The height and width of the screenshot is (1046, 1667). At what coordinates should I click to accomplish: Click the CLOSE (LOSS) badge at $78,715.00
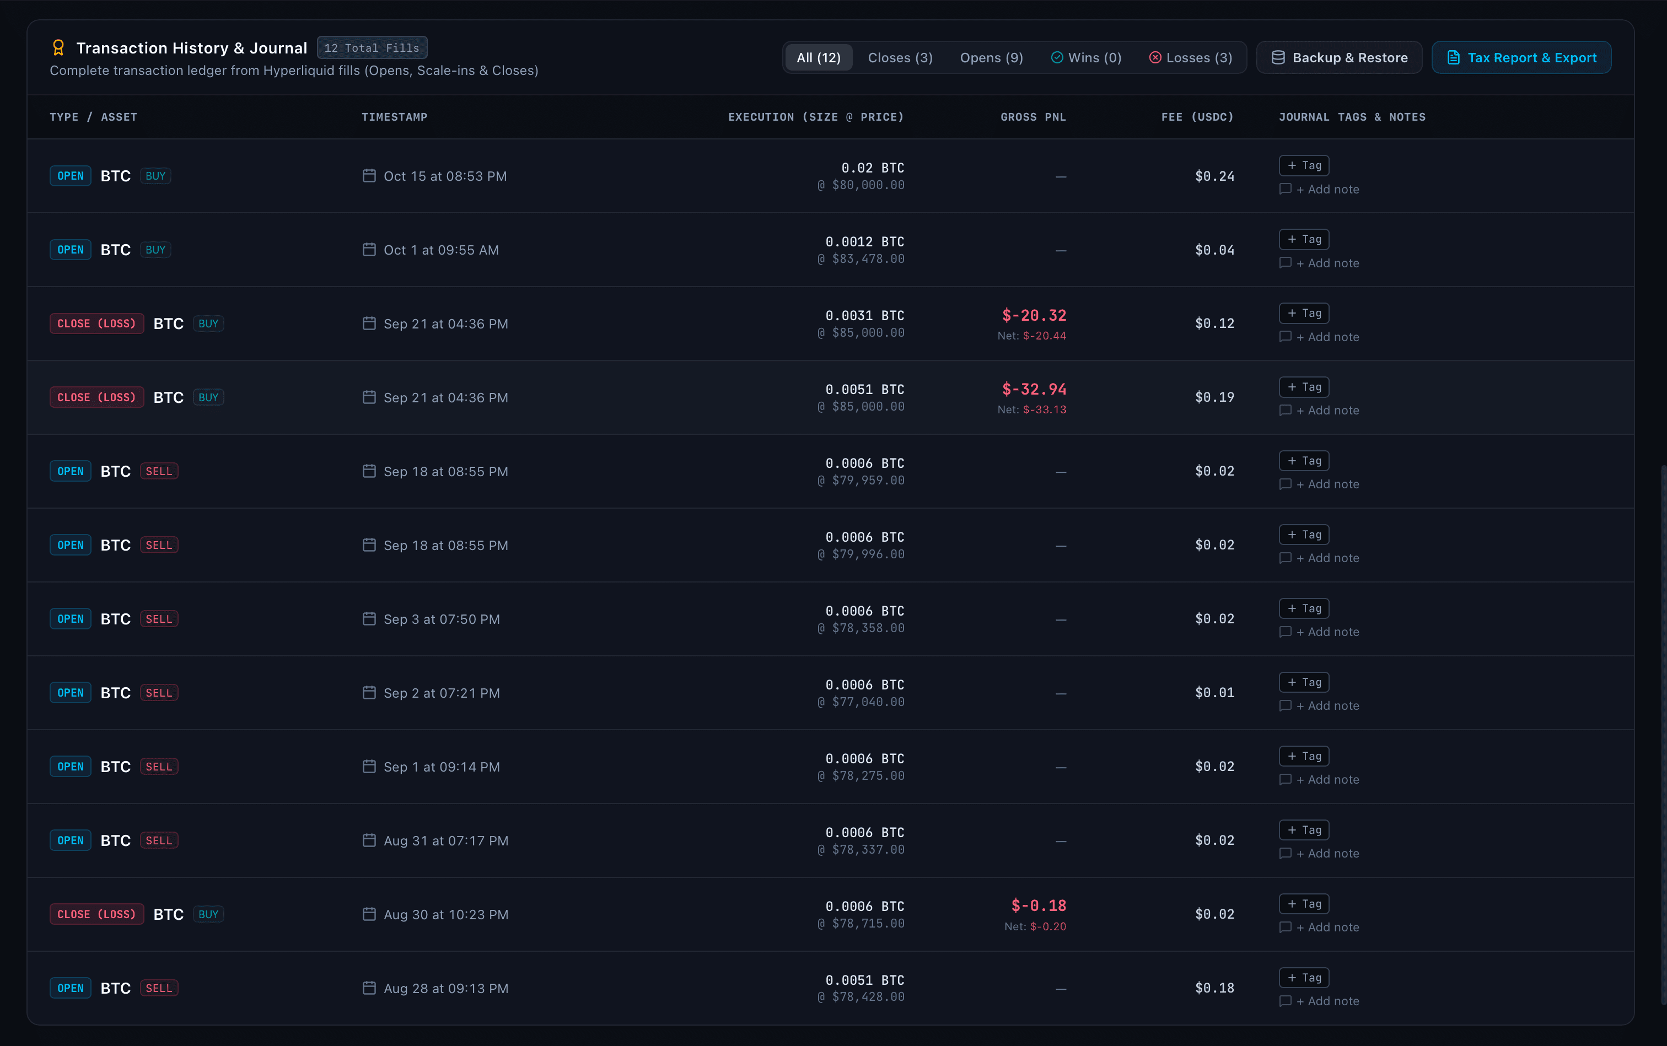[x=97, y=914]
